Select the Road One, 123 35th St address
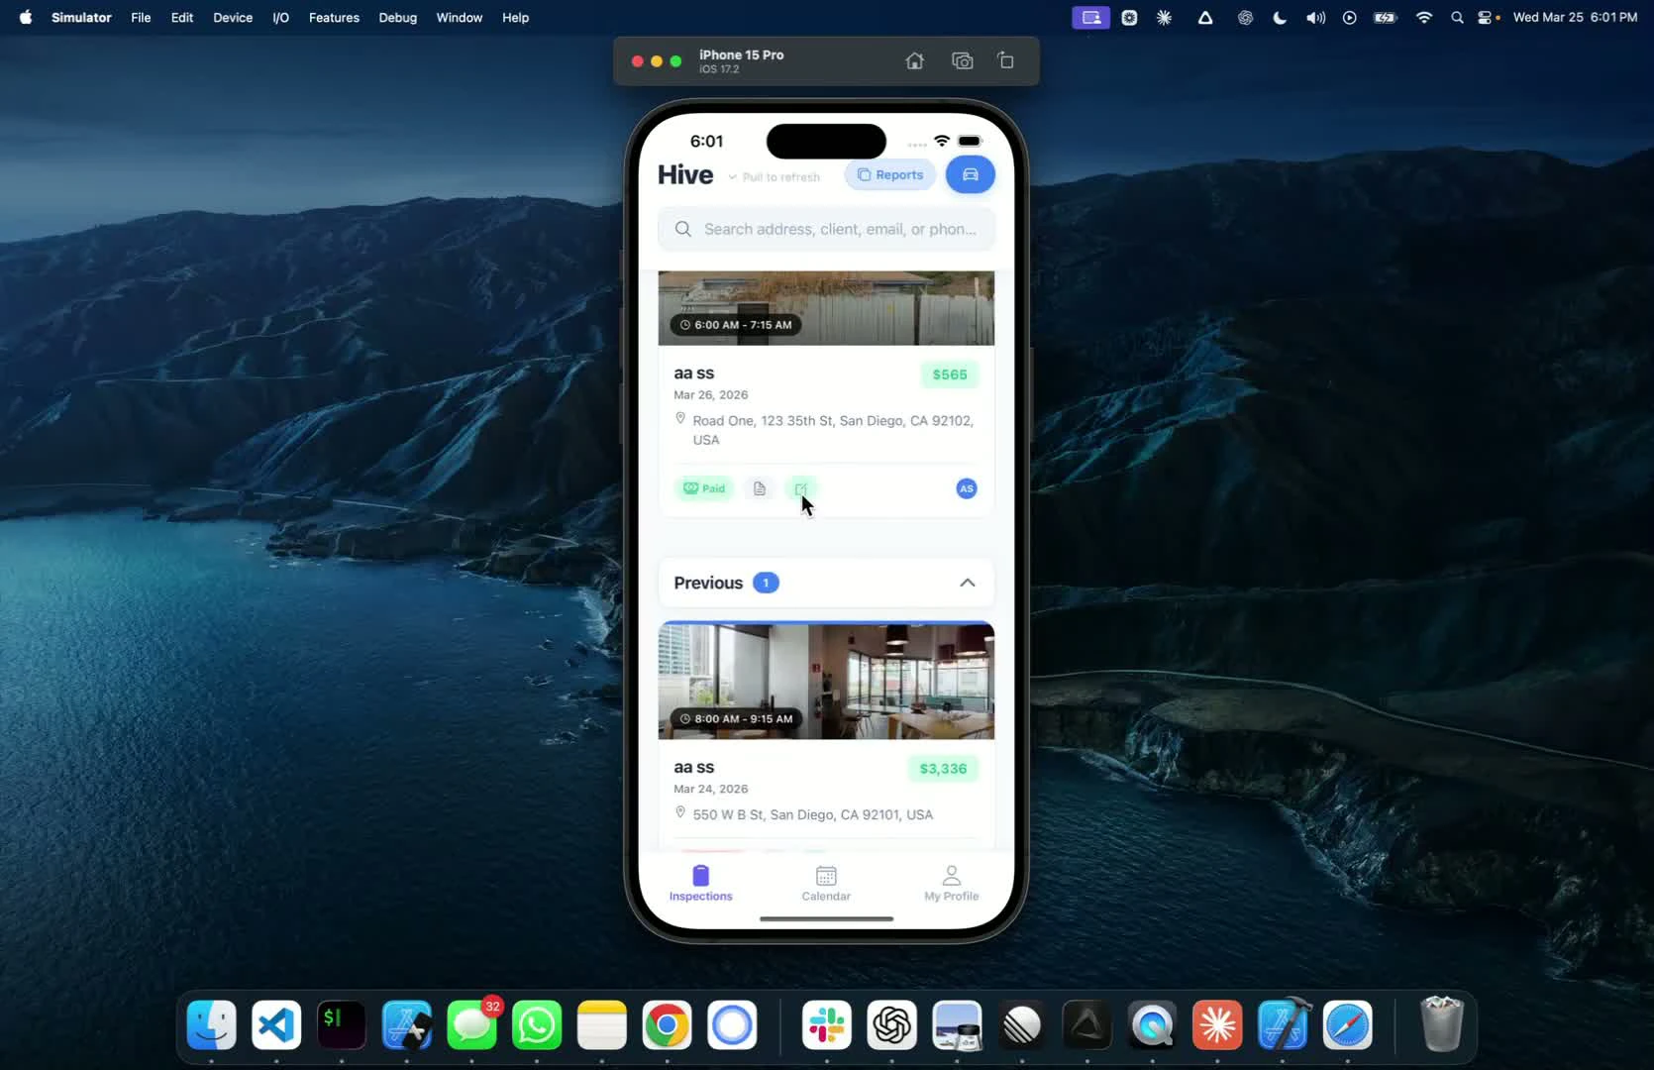The image size is (1654, 1070). click(832, 430)
